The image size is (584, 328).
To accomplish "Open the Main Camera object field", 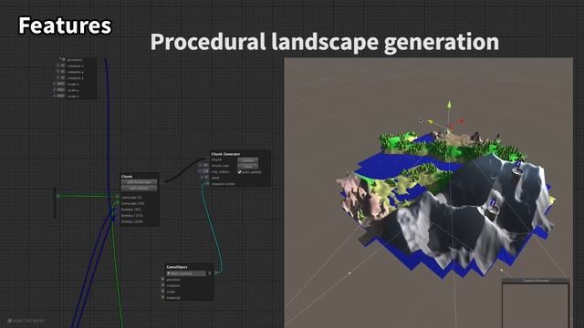I will click(x=186, y=273).
